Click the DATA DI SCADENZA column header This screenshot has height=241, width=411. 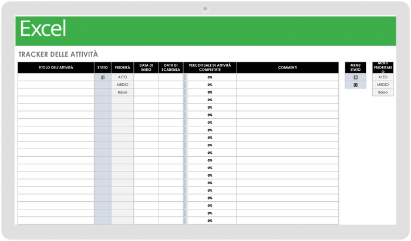[x=171, y=68]
